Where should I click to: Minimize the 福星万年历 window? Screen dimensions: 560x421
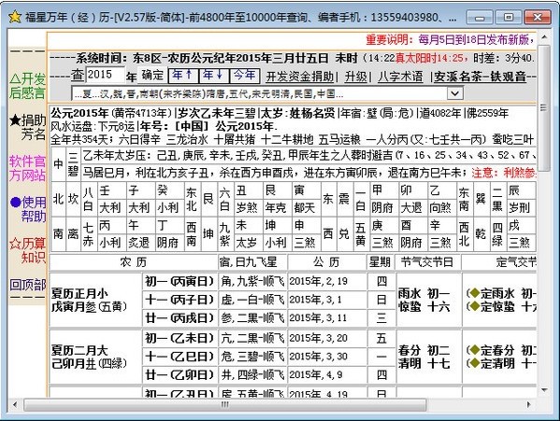(x=480, y=17)
